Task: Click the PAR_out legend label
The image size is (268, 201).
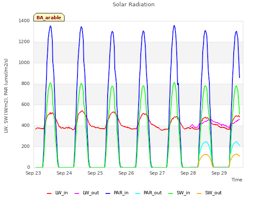Action: (x=152, y=193)
